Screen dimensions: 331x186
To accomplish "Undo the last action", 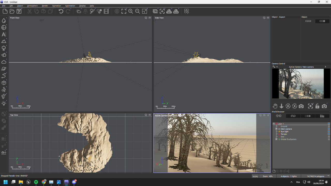I will point(61,11).
